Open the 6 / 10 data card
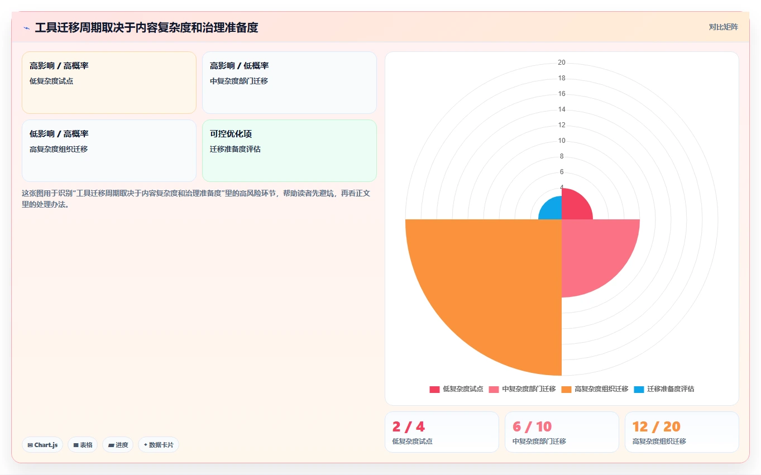The image size is (761, 475). (x=562, y=432)
